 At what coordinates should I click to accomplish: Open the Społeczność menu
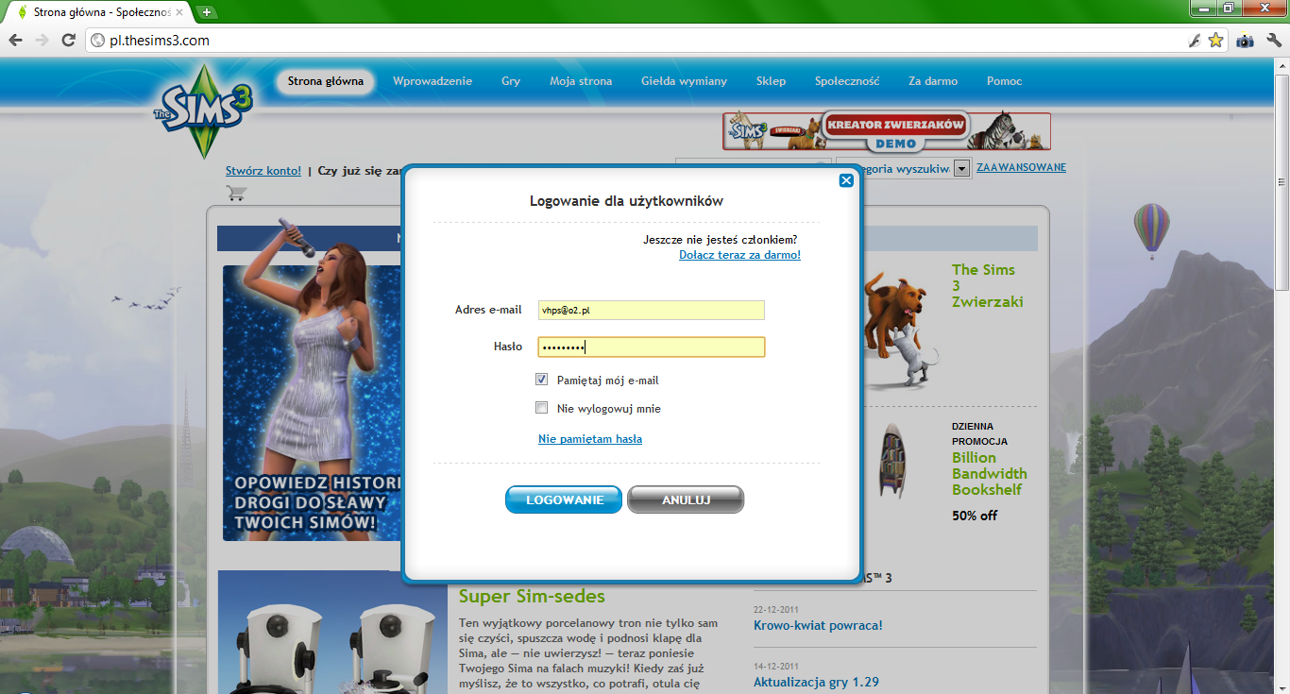coord(847,81)
